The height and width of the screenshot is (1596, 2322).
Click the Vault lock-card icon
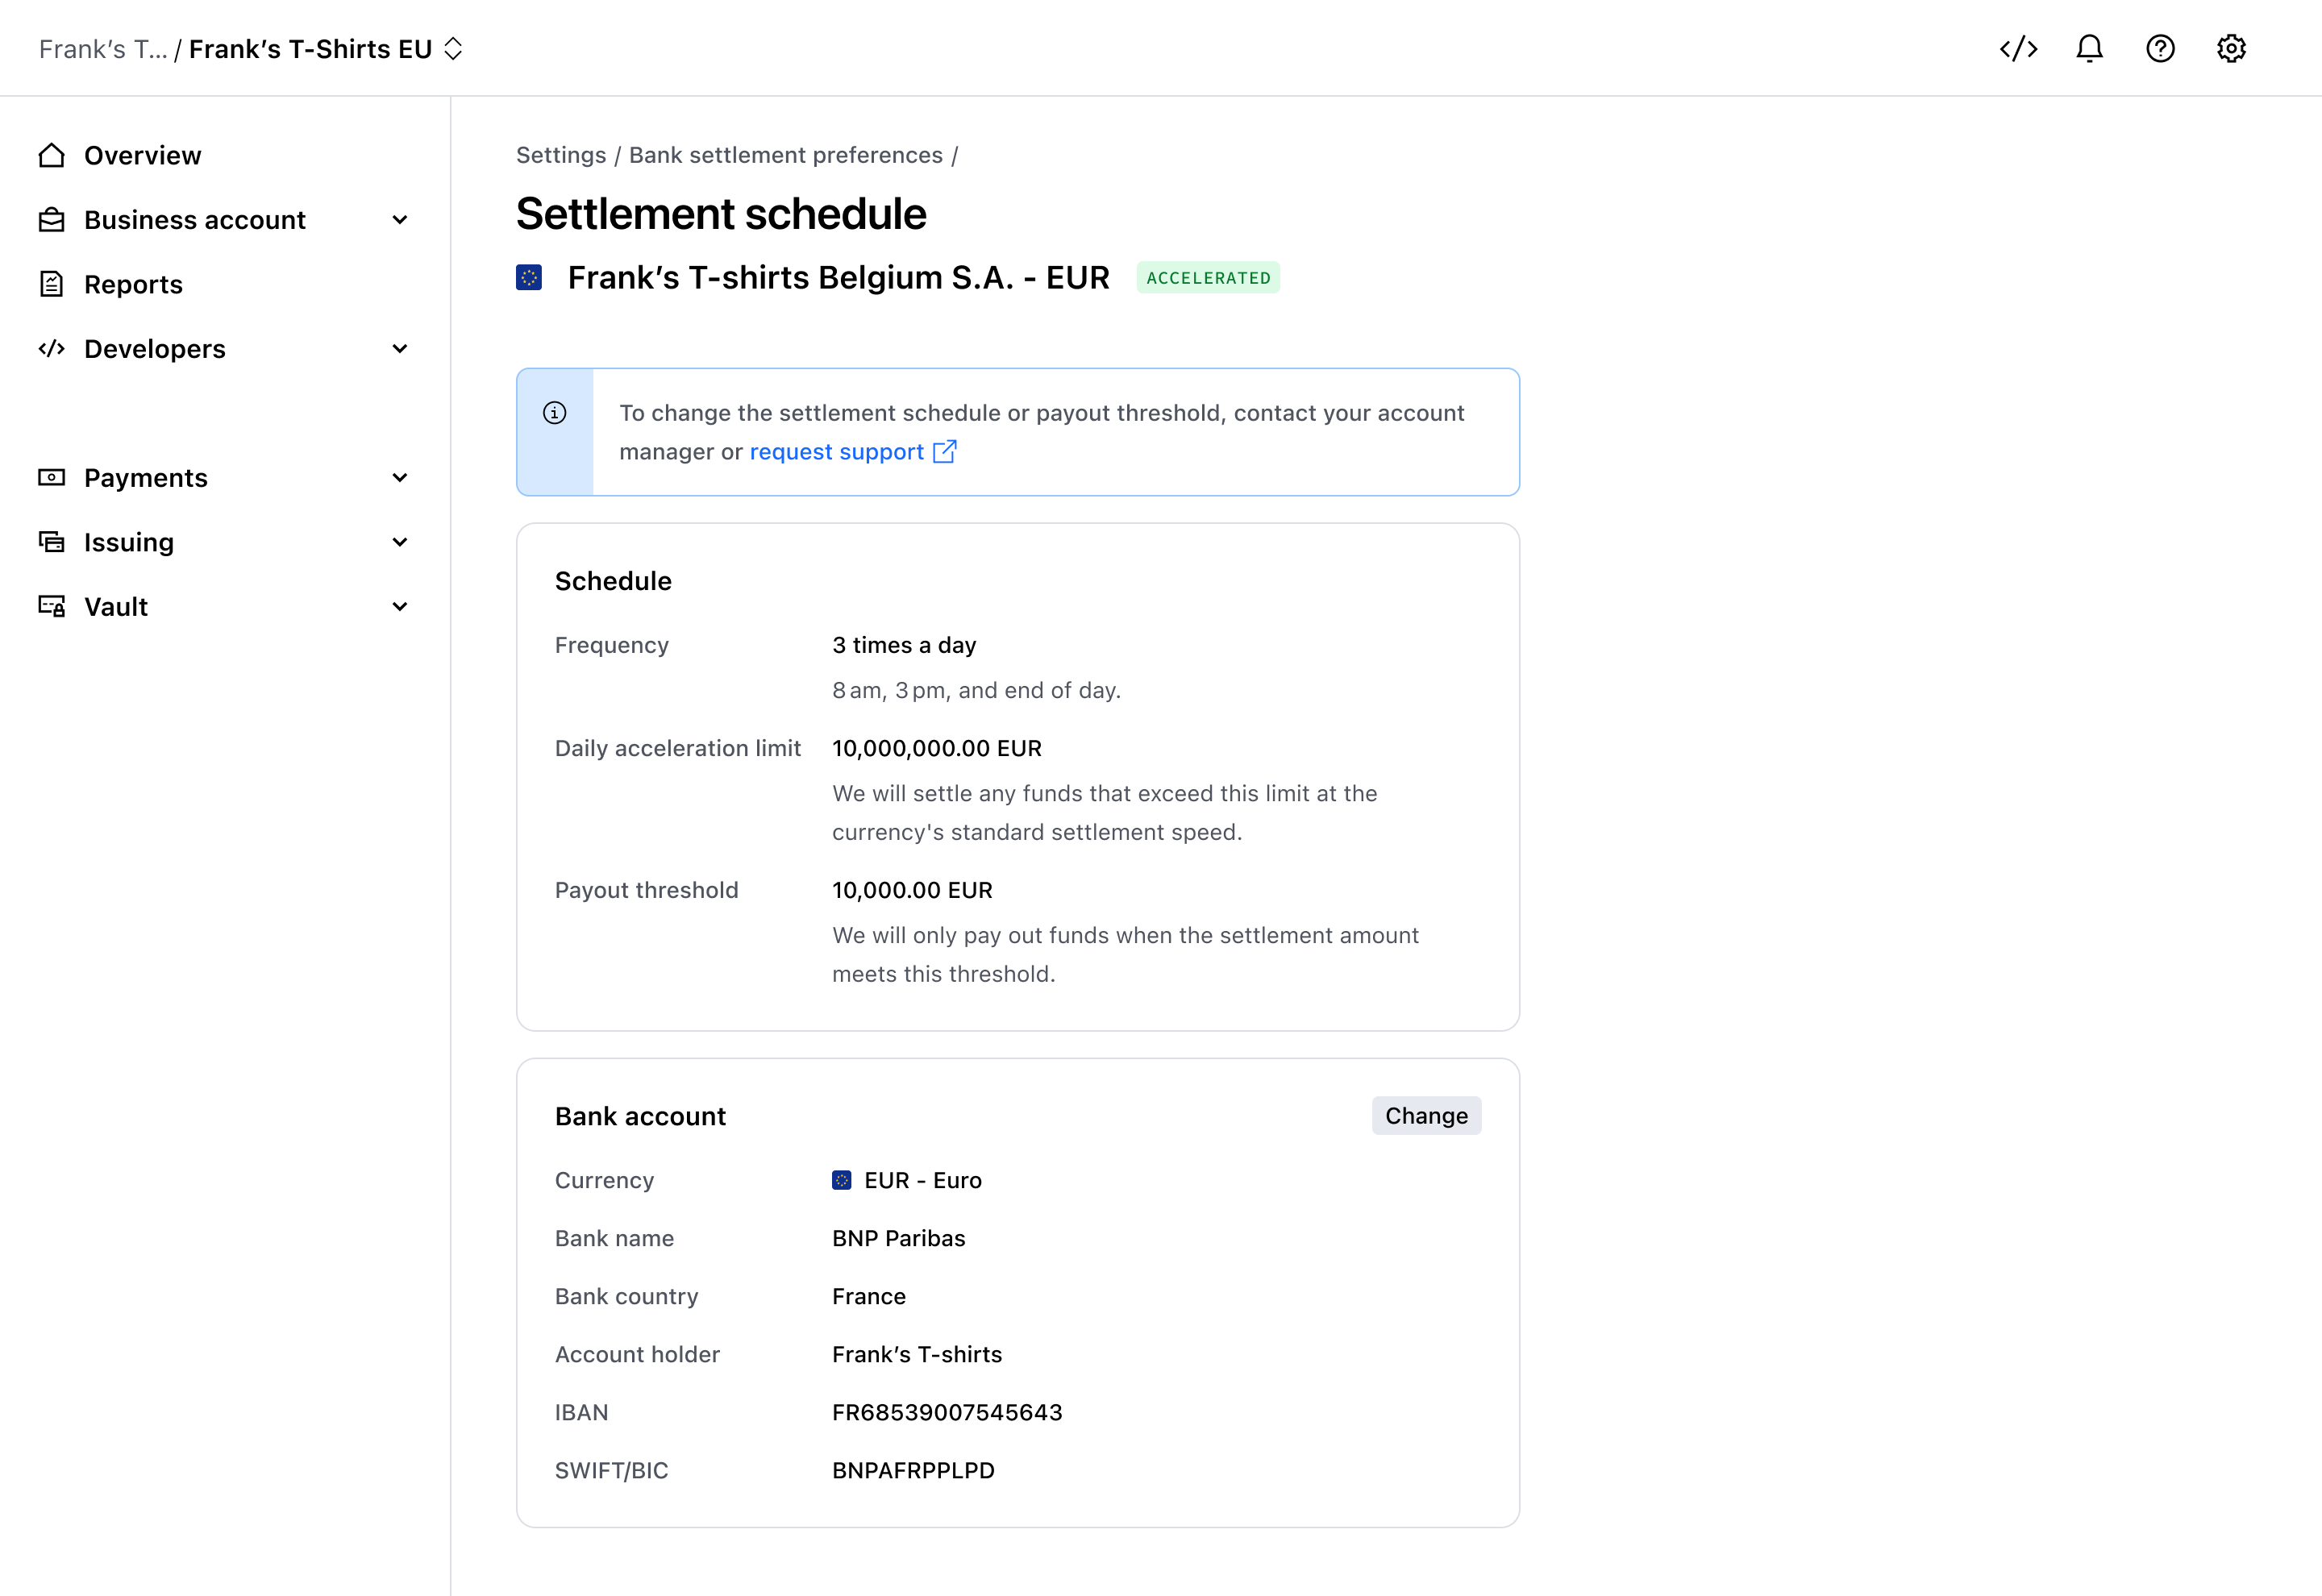click(52, 607)
